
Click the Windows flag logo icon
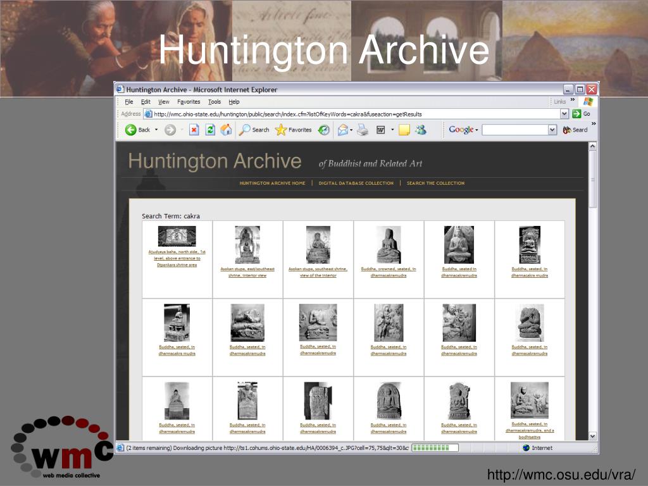pyautogui.click(x=589, y=102)
